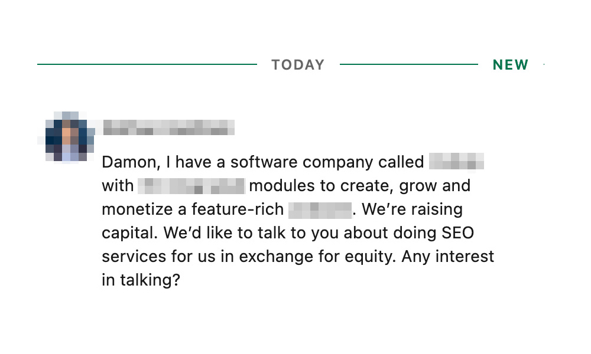
Task: Click the message line starting 'capital. We'd like'
Action: pos(288,233)
